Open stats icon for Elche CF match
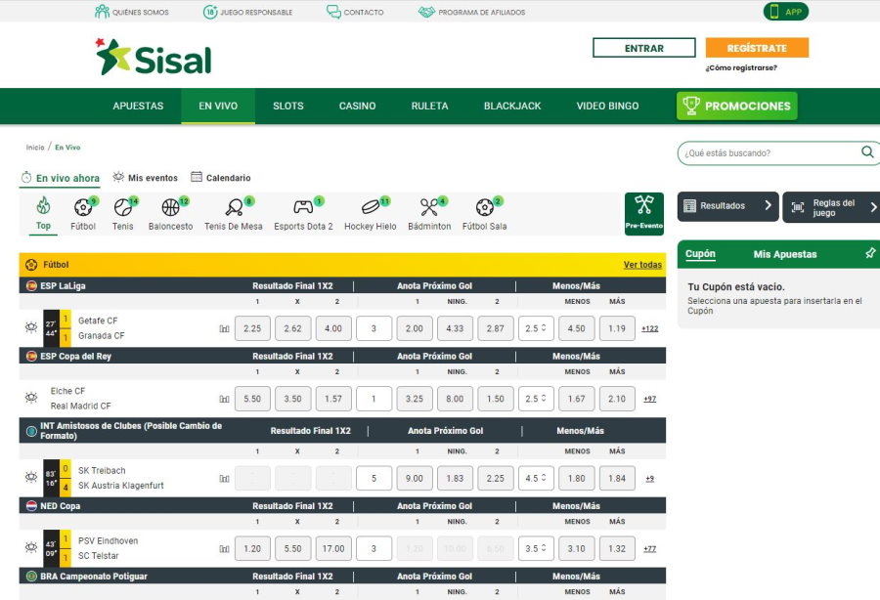The image size is (880, 600). [225, 399]
